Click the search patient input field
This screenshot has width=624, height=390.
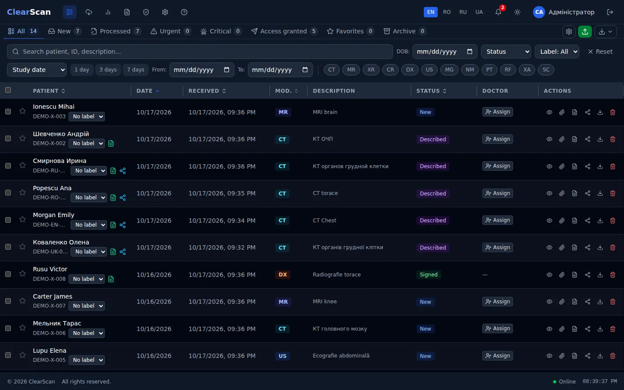pos(200,52)
